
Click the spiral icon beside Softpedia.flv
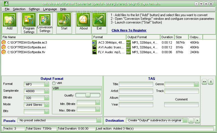pyautogui.click(x=4, y=52)
